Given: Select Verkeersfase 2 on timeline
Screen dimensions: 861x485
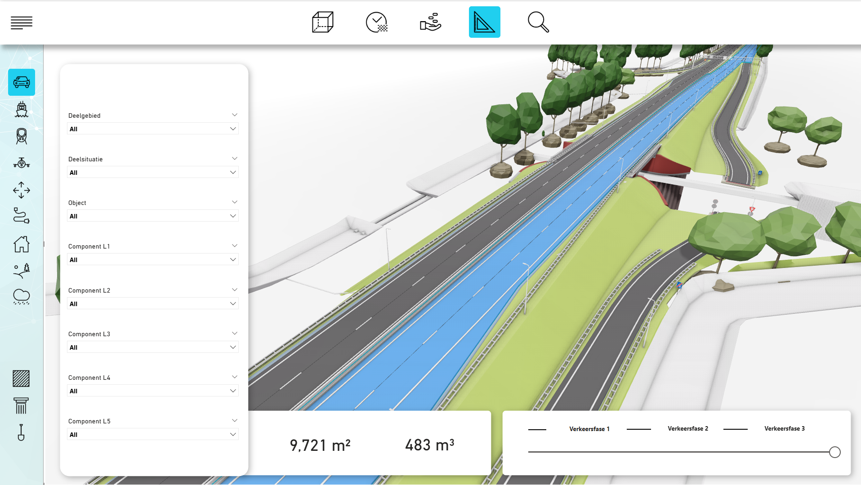Looking at the screenshot, I should 687,429.
